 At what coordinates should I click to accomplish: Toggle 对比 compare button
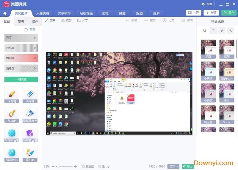coord(188,166)
